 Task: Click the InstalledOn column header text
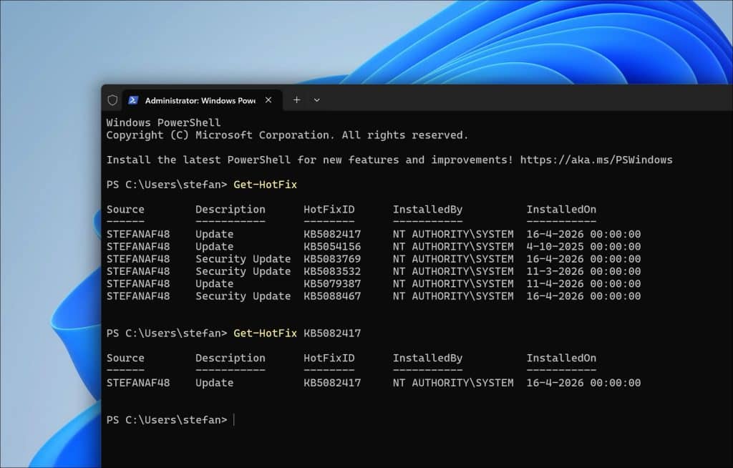(561, 209)
